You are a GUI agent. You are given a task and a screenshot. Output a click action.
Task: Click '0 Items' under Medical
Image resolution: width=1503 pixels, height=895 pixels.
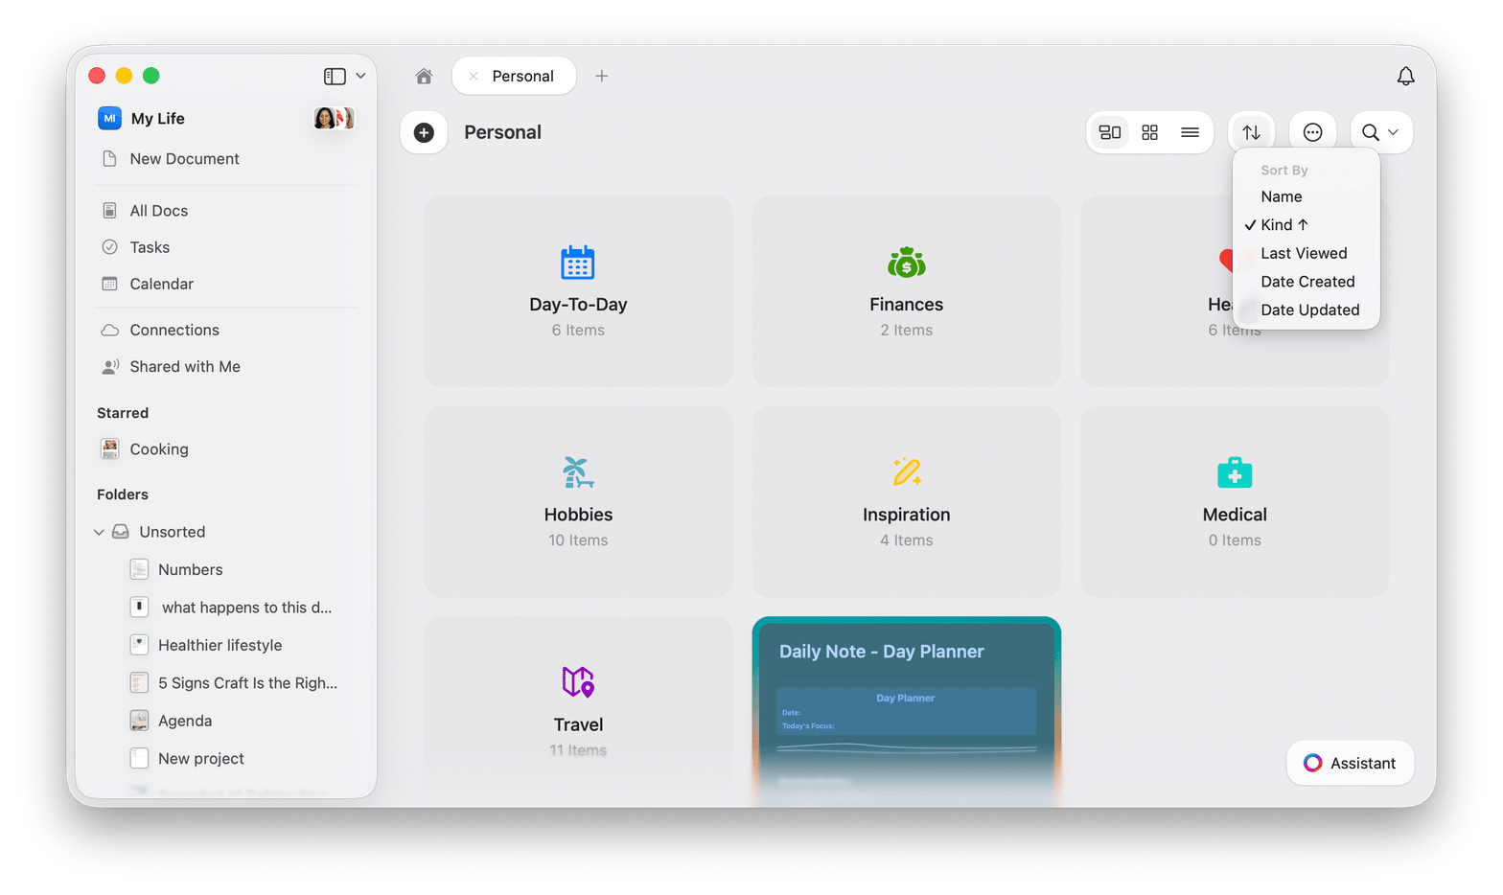tap(1235, 540)
